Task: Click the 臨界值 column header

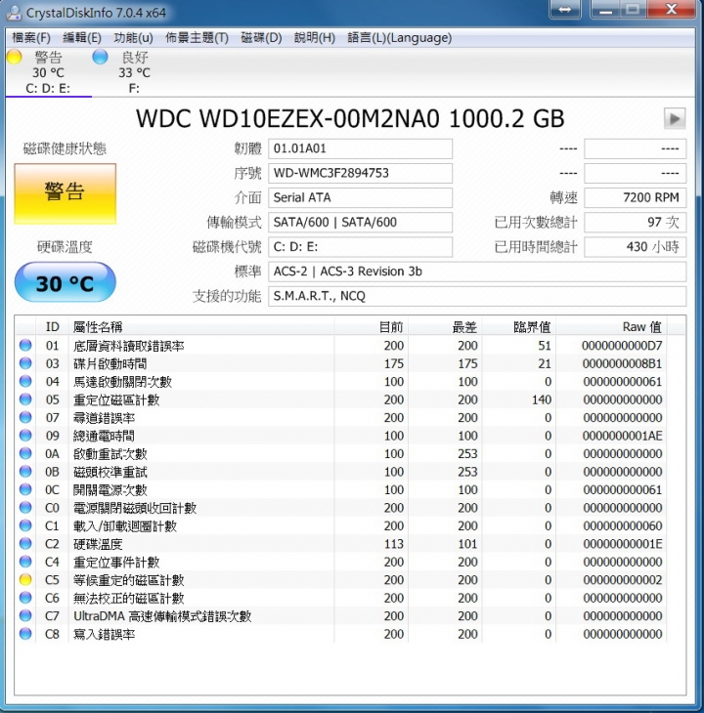Action: [519, 326]
